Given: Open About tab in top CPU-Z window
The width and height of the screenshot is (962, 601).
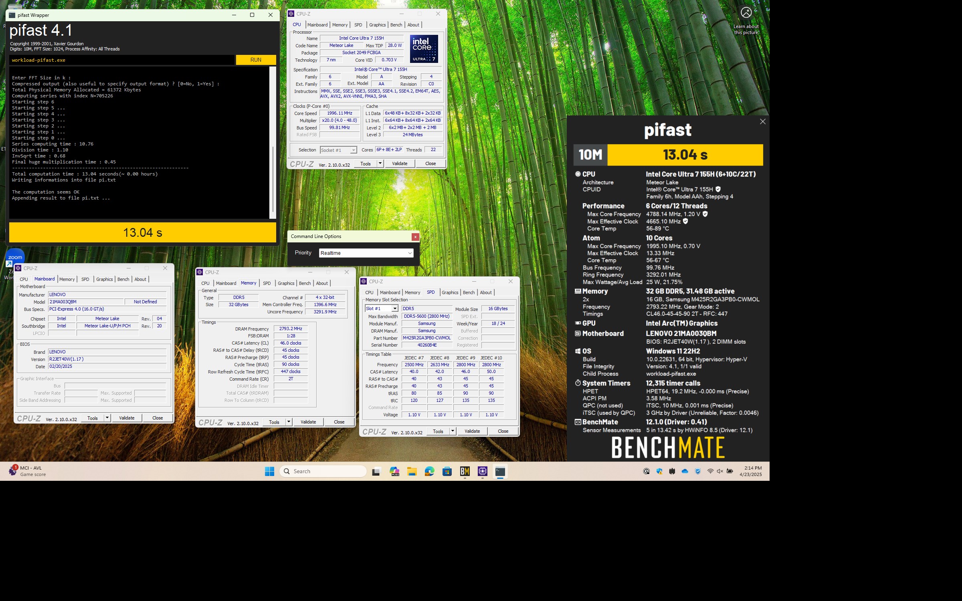Looking at the screenshot, I should pyautogui.click(x=413, y=25).
